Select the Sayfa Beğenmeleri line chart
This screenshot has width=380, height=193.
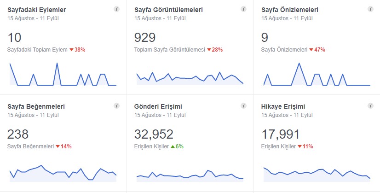[x=63, y=173]
